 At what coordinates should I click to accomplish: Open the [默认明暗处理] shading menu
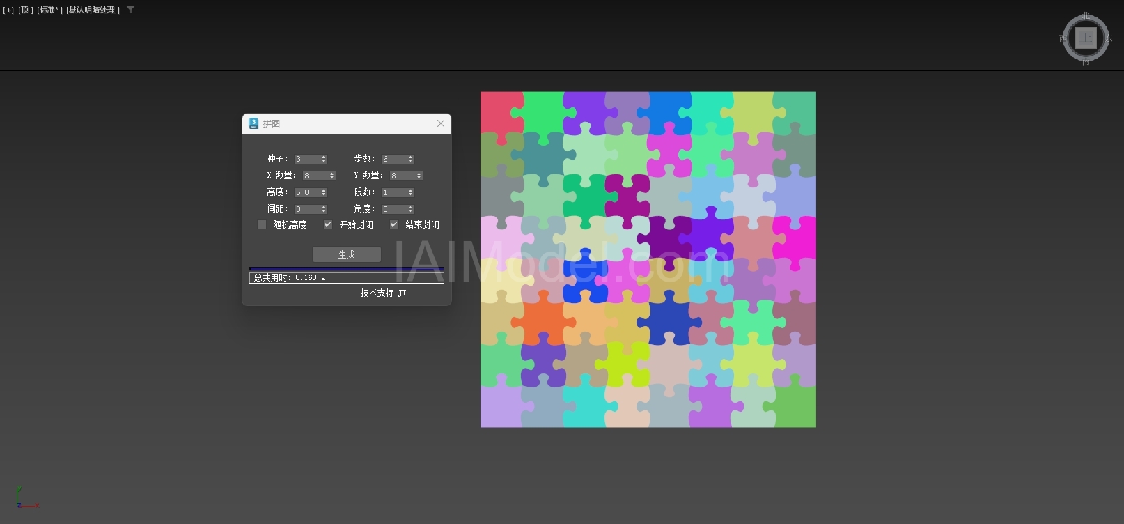[x=93, y=10]
